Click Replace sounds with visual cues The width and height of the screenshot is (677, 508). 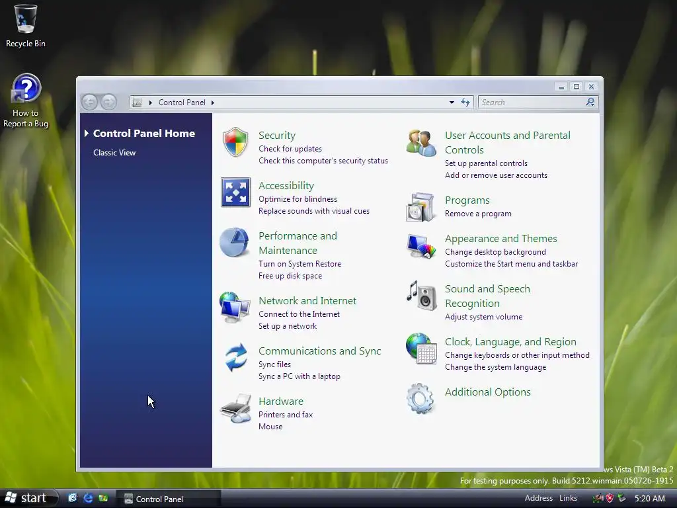314,211
